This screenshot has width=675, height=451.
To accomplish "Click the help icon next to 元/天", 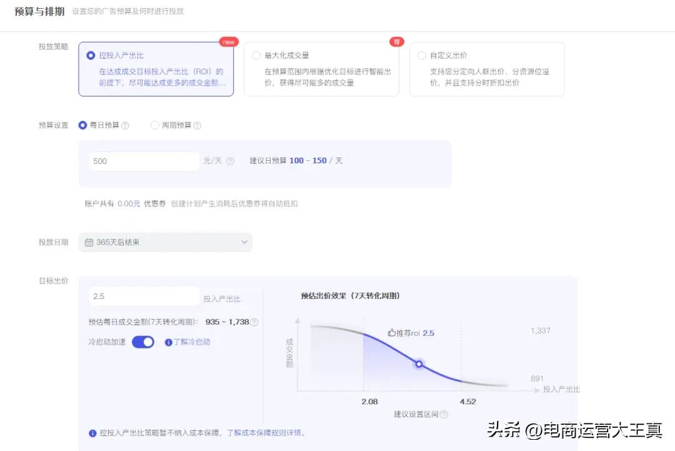I will [230, 161].
